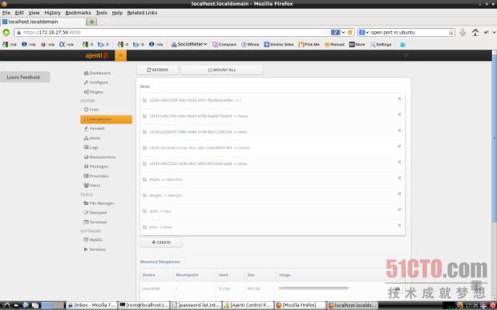The image size is (497, 310).
Task: Delete the devpts fstab entry
Action: coord(399,194)
